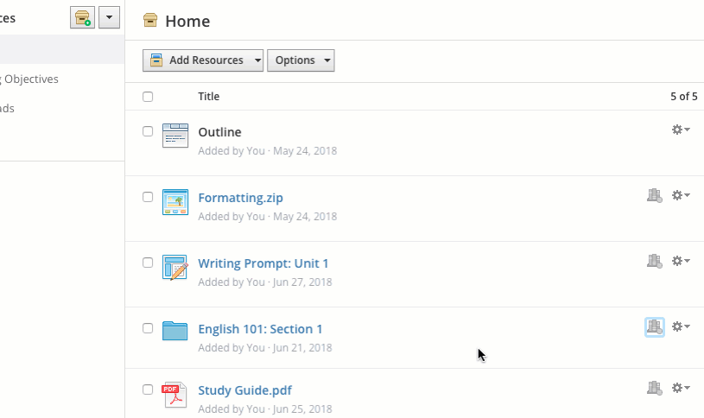Open the Formatting.zip link
The height and width of the screenshot is (418, 704).
tap(240, 198)
